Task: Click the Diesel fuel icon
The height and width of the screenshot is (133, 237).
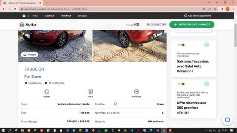Action: 47,92
